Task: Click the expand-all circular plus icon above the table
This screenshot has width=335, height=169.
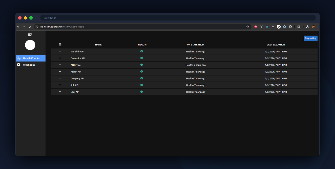Action: pos(60,44)
